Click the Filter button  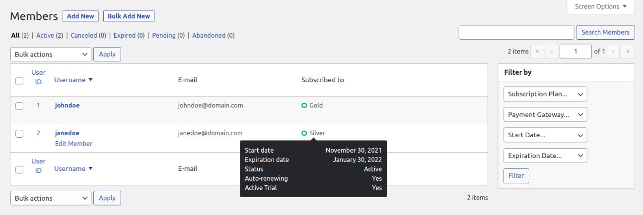click(x=516, y=176)
